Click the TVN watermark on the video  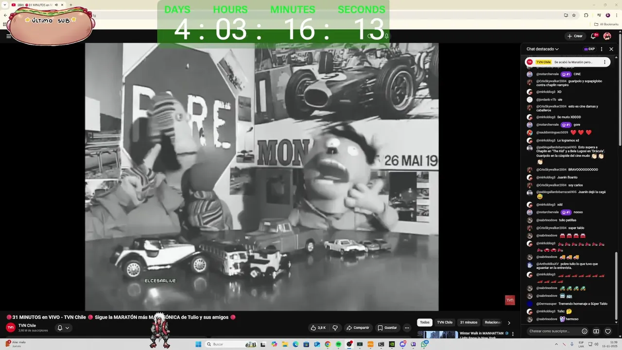[510, 300]
